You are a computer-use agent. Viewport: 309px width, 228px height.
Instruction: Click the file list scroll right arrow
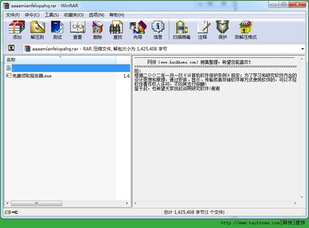(x=127, y=203)
